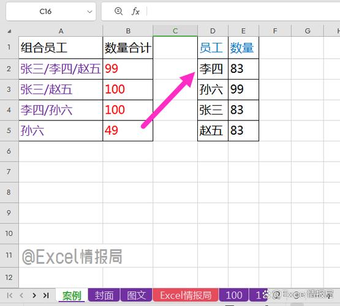
Task: Switch to the 封面 sheet tab
Action: [x=104, y=295]
